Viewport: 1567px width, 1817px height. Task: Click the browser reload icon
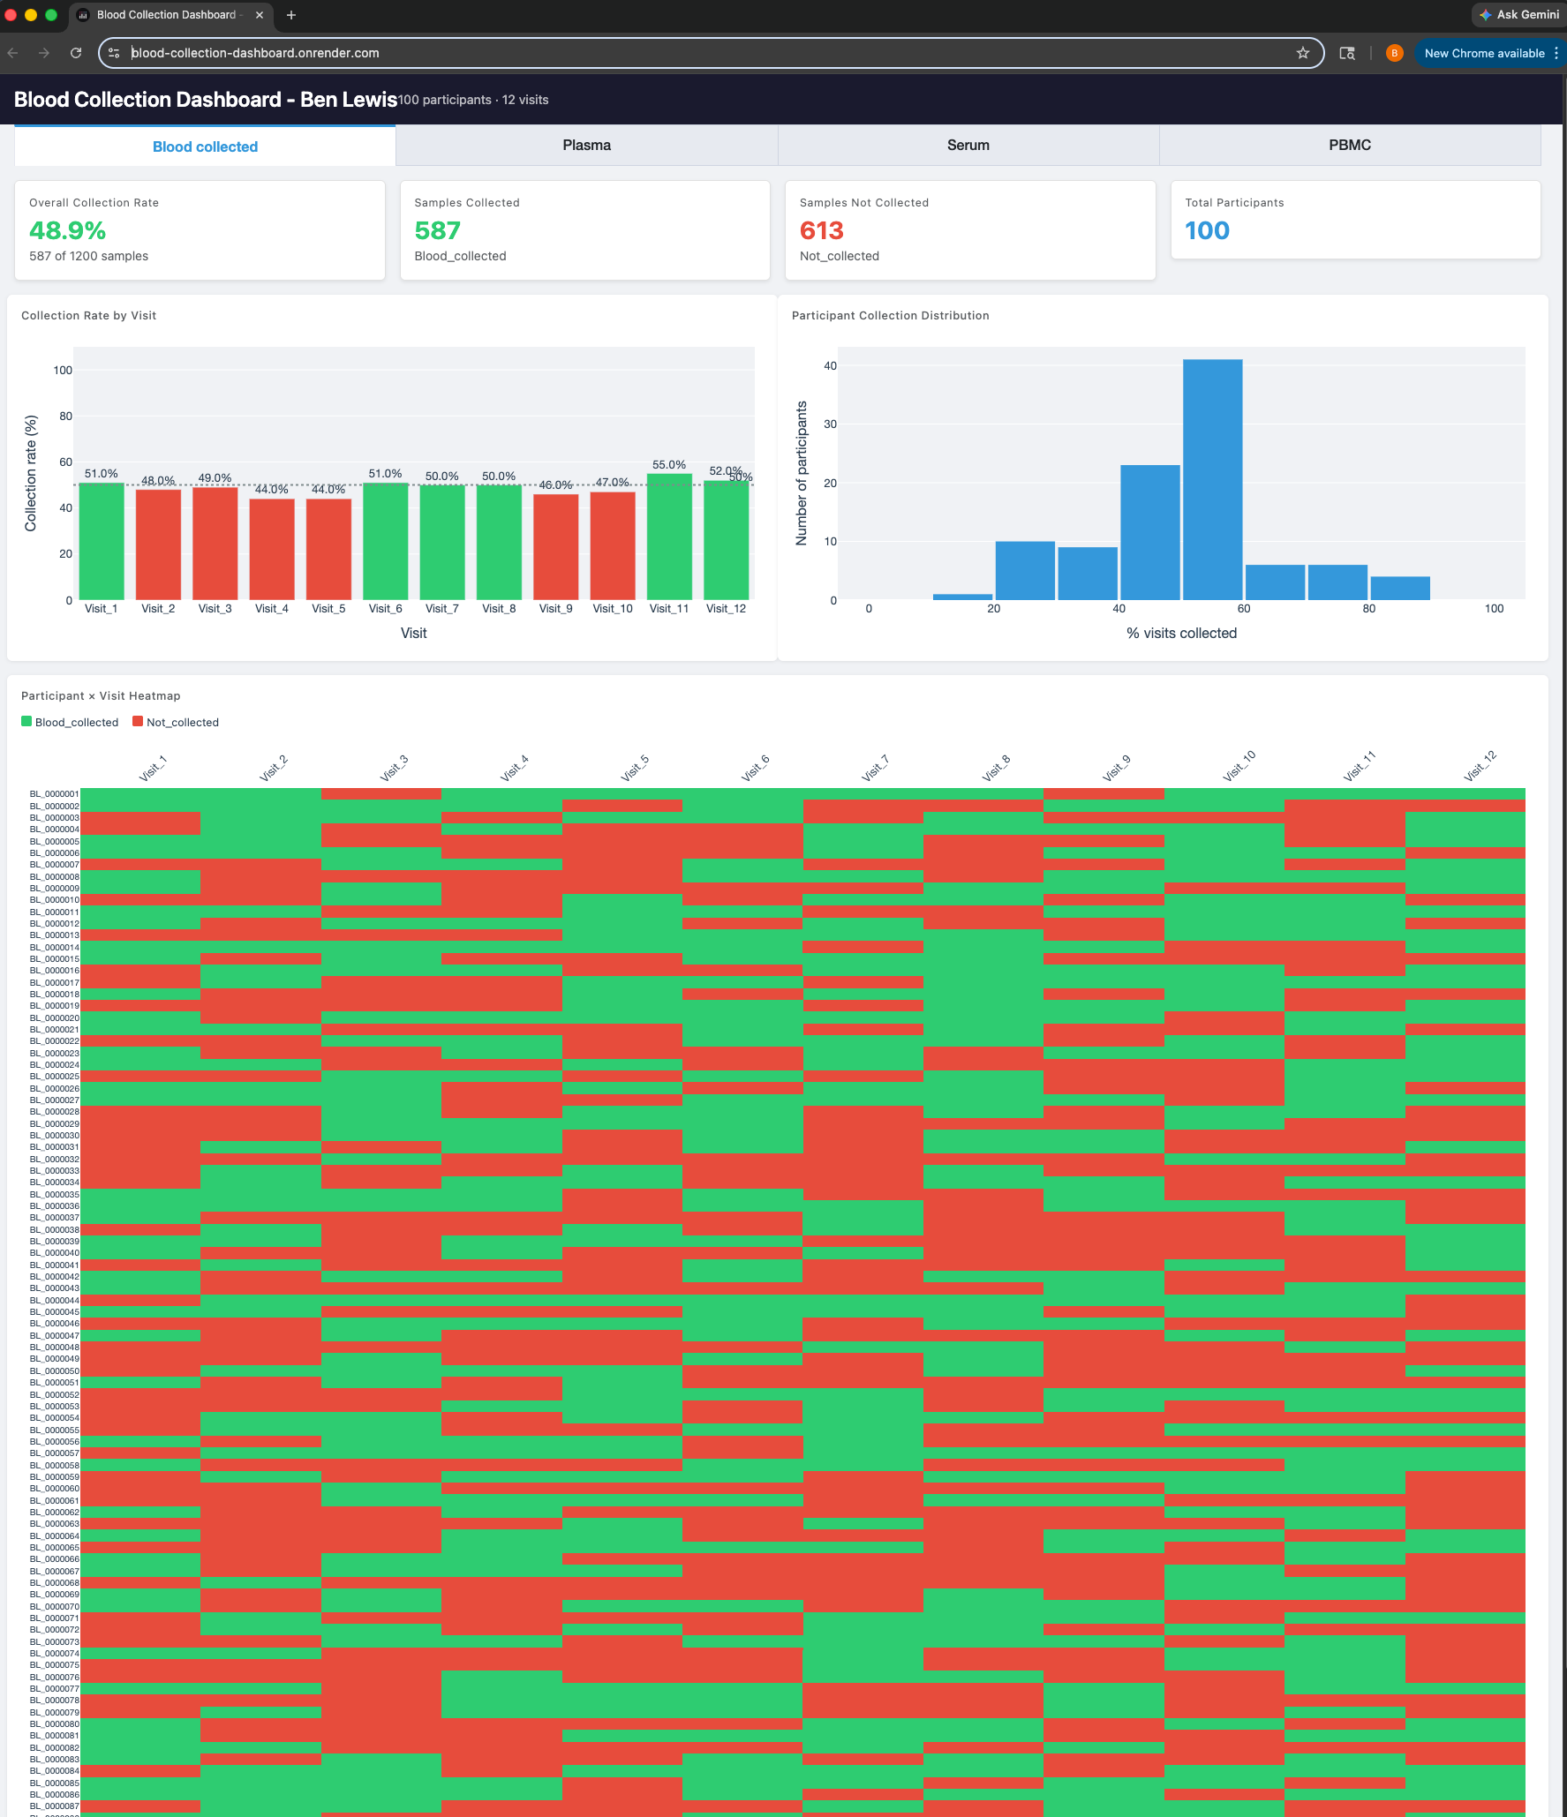pos(76,53)
